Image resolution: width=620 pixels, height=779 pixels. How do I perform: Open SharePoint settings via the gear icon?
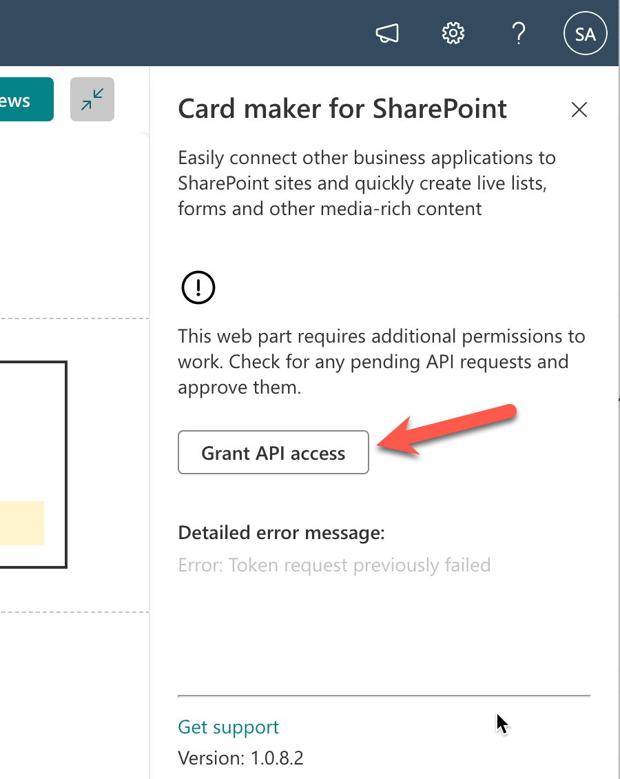tap(453, 32)
